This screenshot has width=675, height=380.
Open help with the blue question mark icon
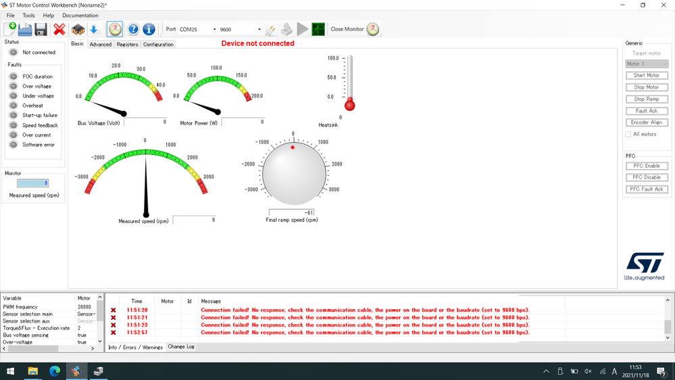pos(134,29)
